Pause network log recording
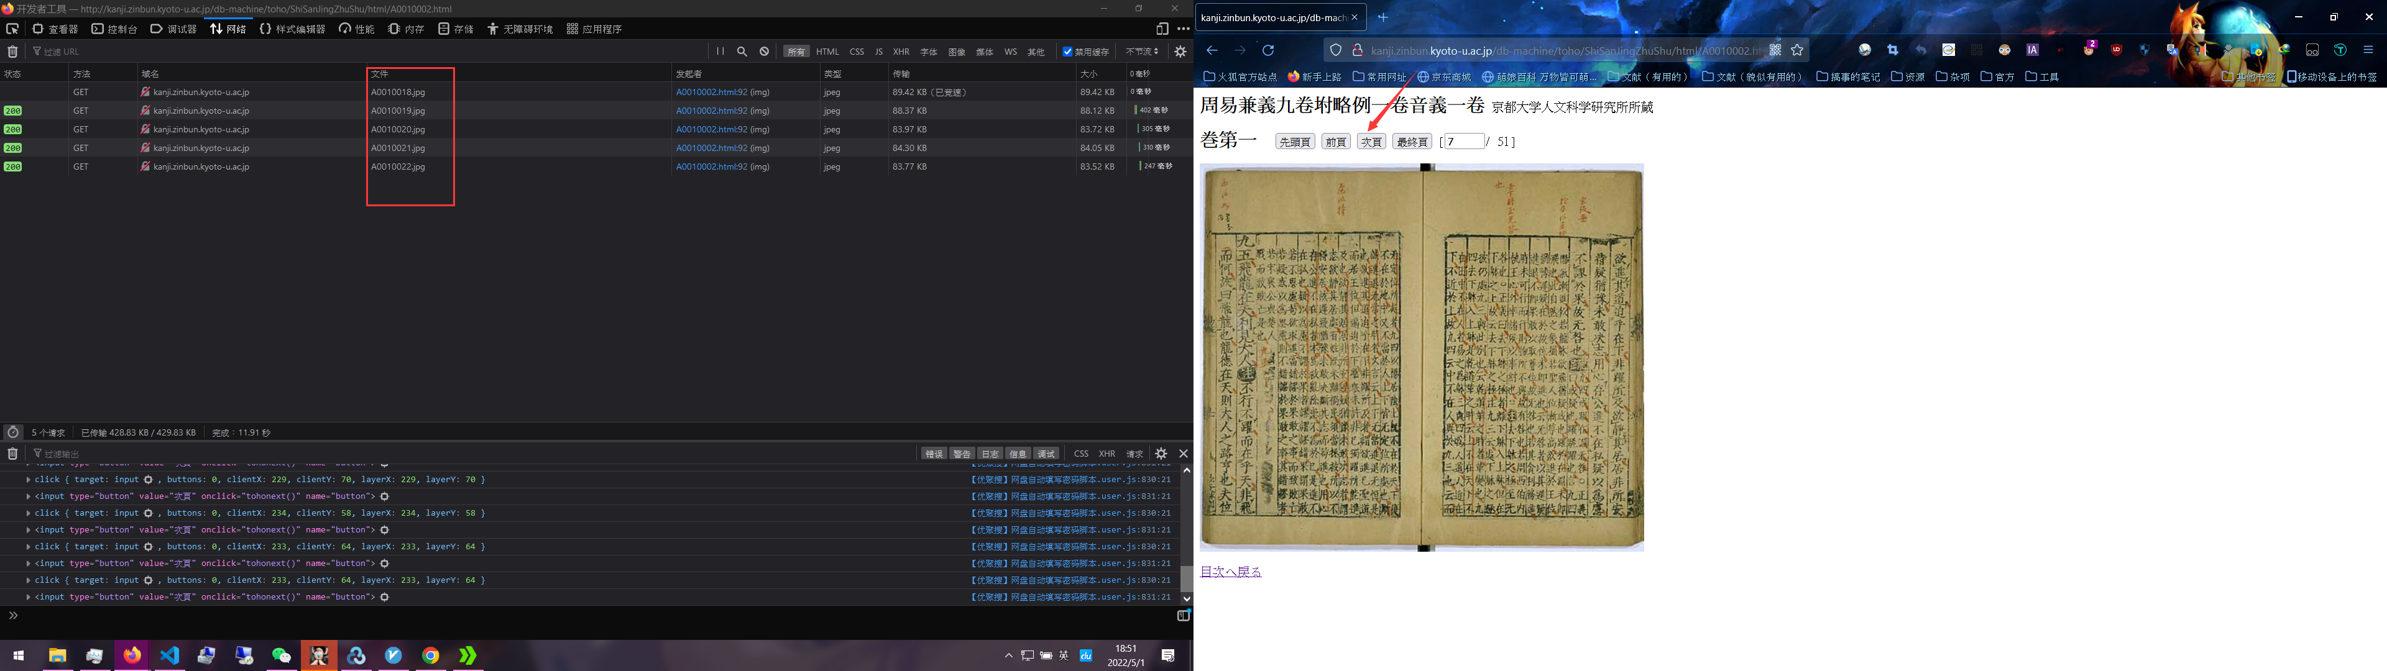2387x671 pixels. point(720,52)
